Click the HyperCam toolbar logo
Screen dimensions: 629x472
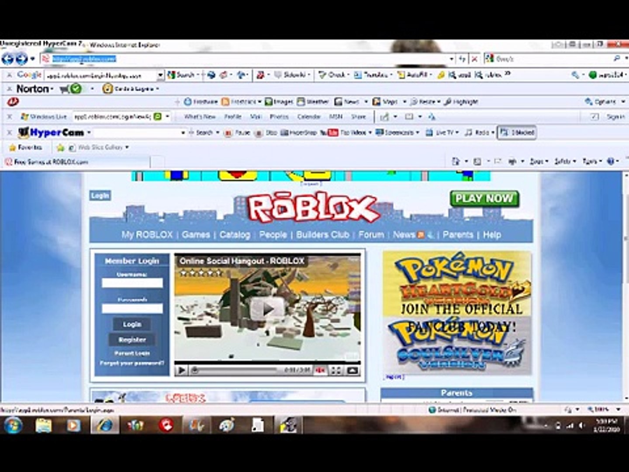(x=52, y=132)
